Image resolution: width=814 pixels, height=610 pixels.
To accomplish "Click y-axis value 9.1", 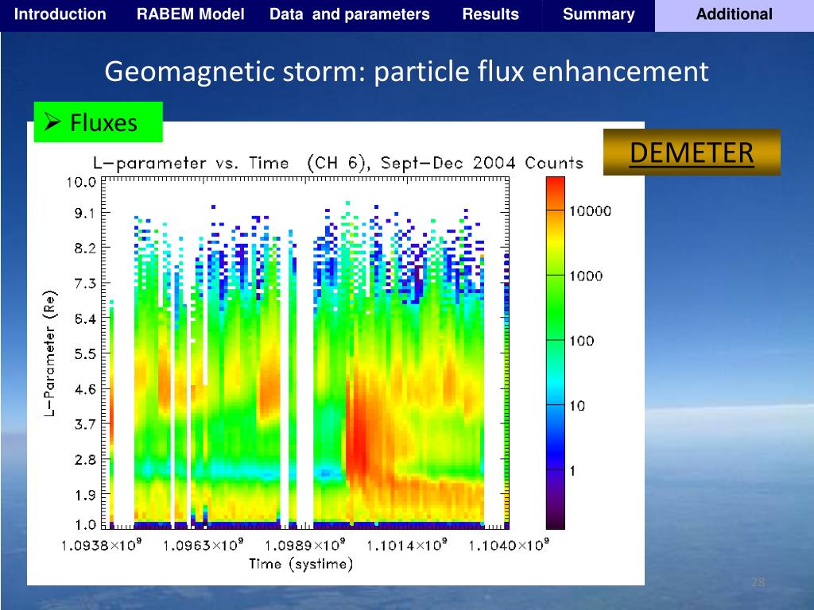I will click(85, 213).
